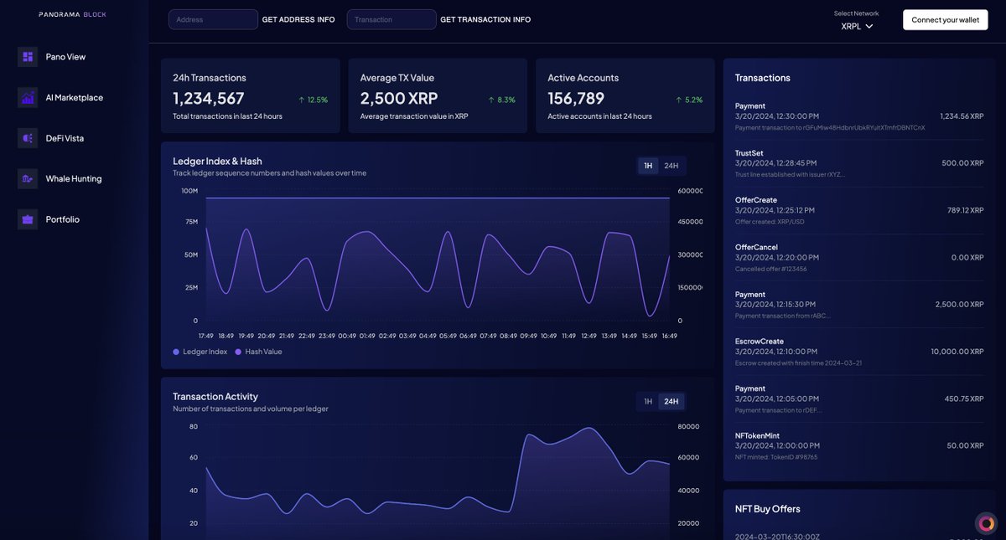Click the 50.00 XRP amount
The width and height of the screenshot is (1006, 540).
coord(966,445)
